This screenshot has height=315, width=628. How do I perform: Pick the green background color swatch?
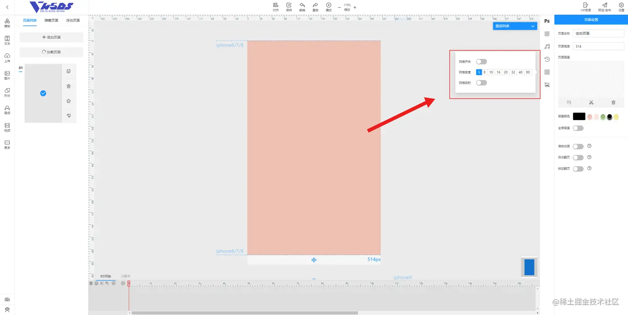click(603, 117)
